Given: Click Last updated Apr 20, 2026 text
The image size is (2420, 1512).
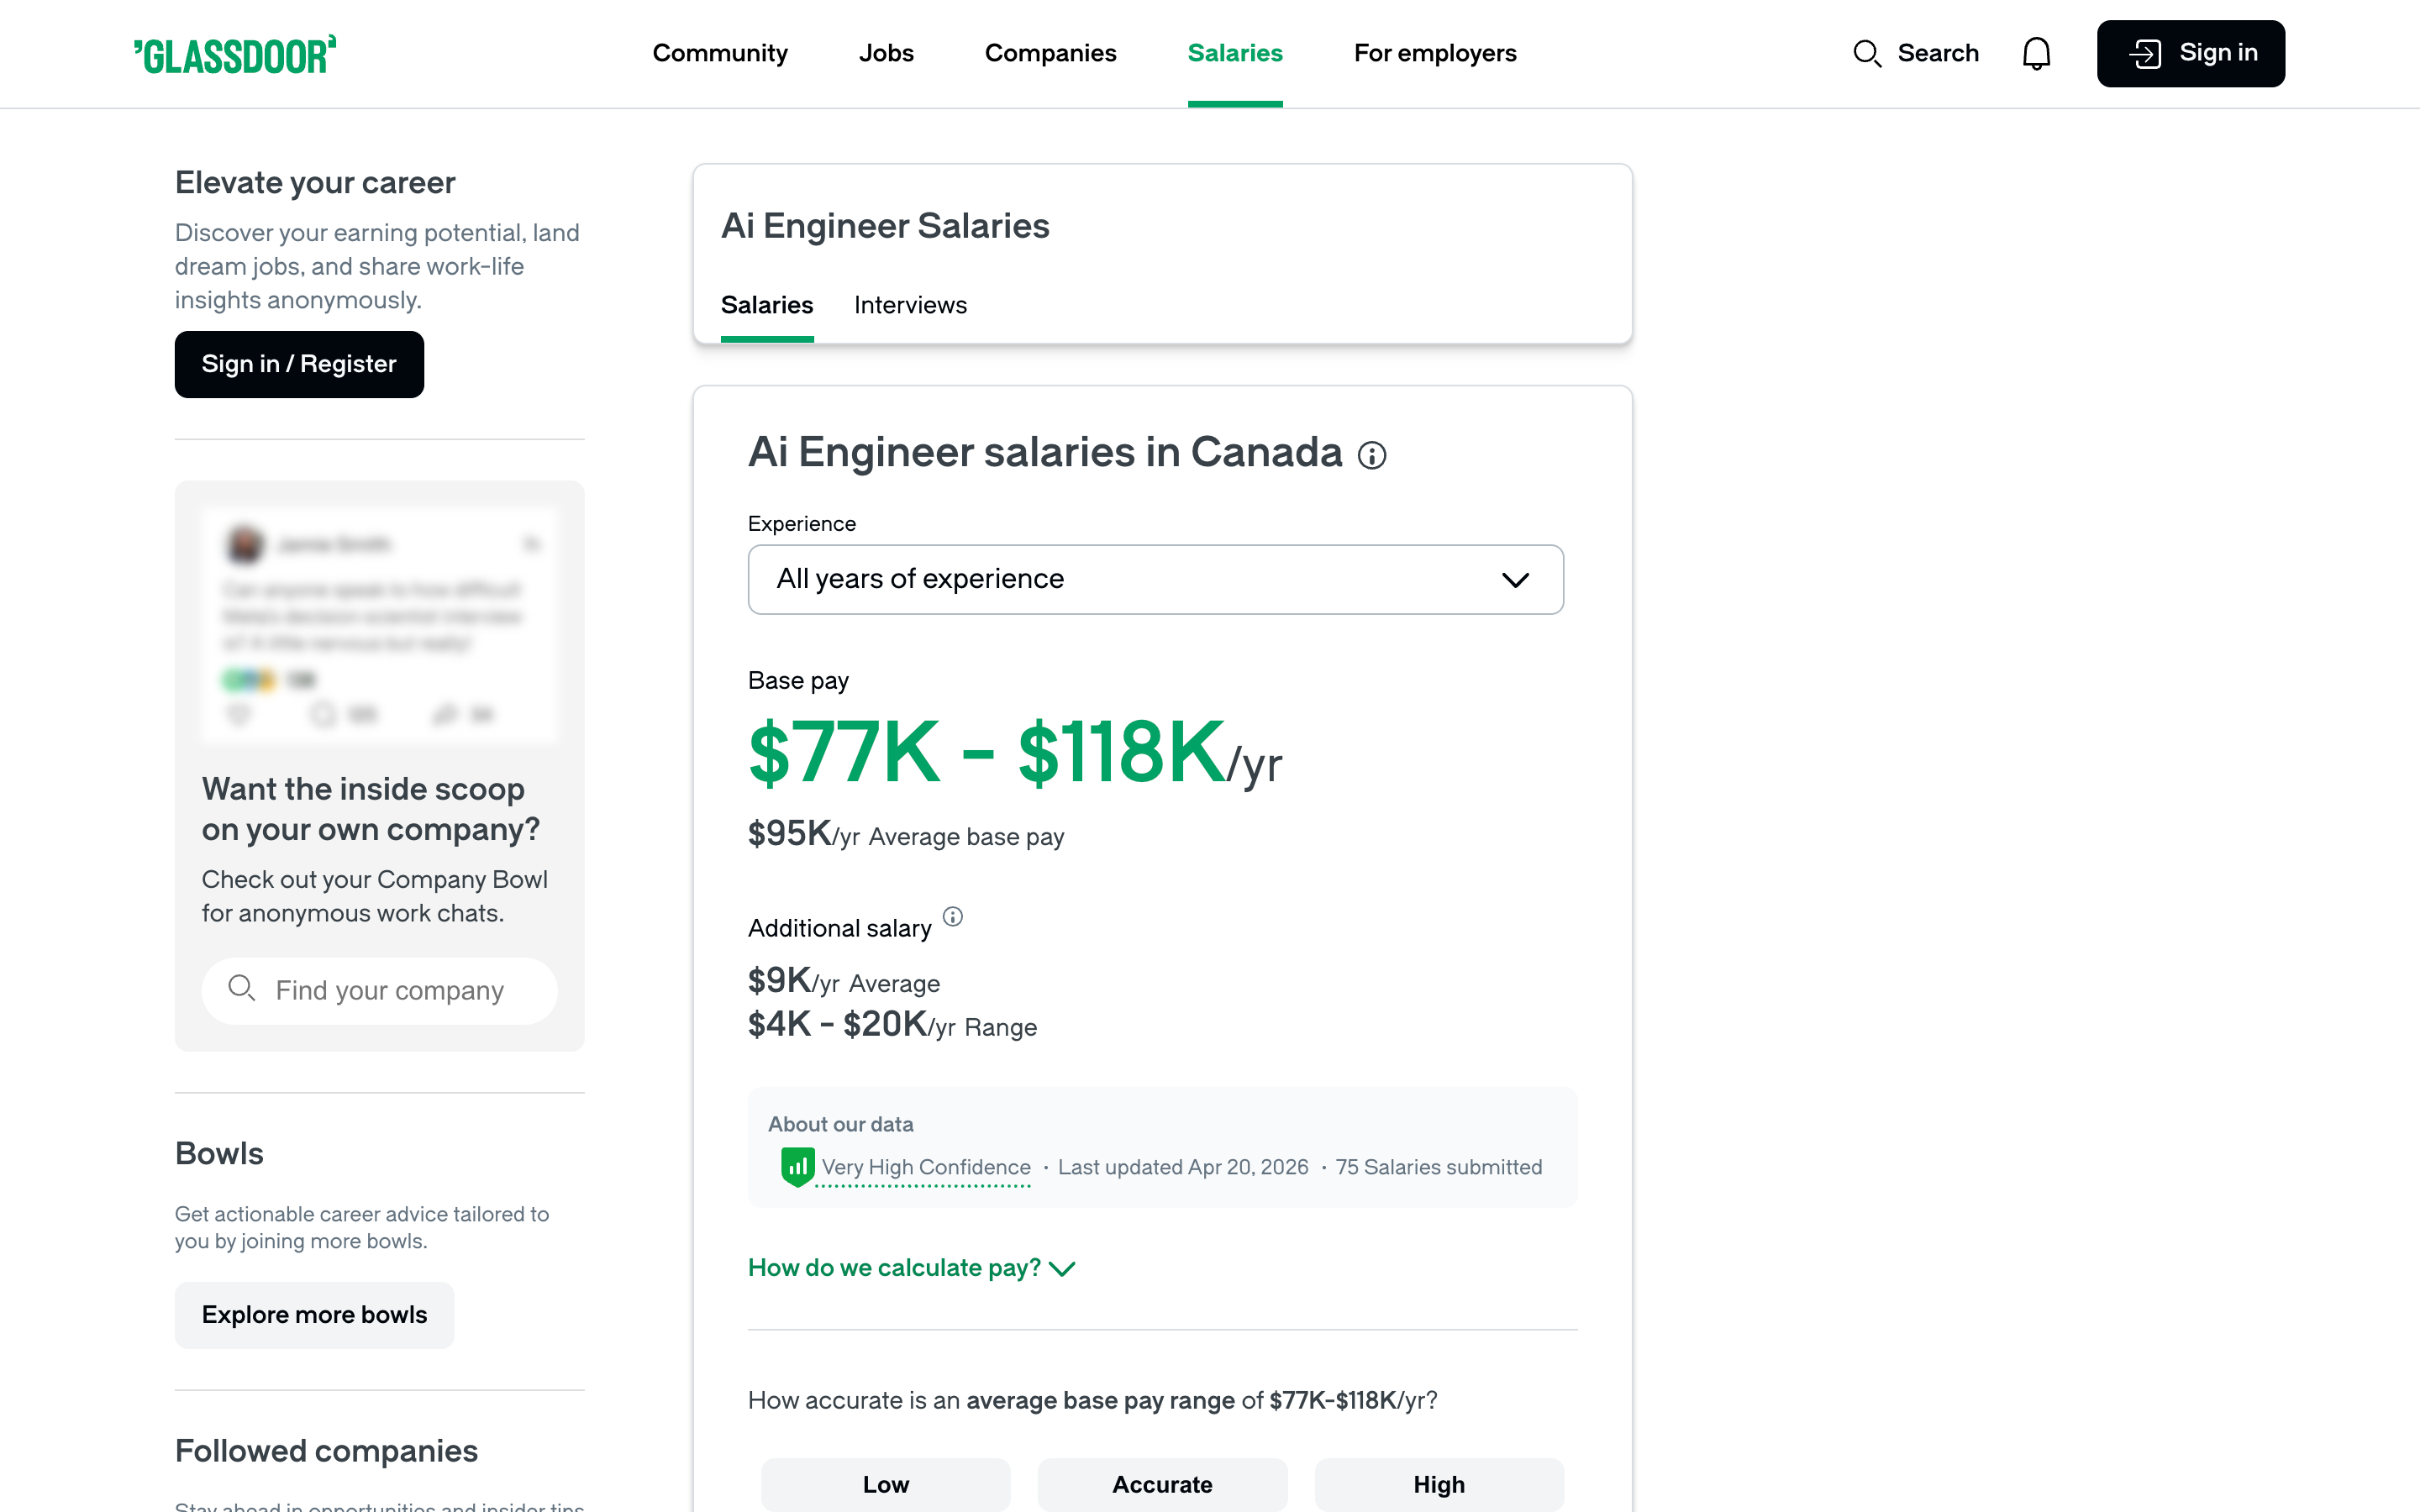Looking at the screenshot, I should click(1183, 1167).
